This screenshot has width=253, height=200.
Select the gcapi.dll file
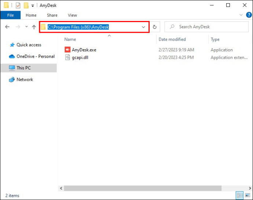[80, 58]
